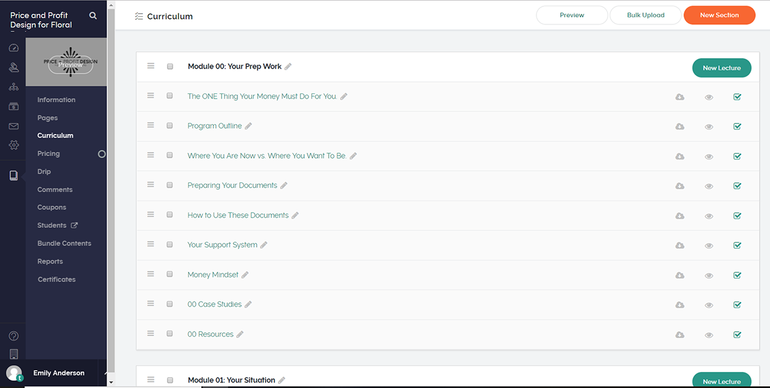Select checkbox beside How to Use These Documents
Screen dimensions: 770x388
coord(170,215)
